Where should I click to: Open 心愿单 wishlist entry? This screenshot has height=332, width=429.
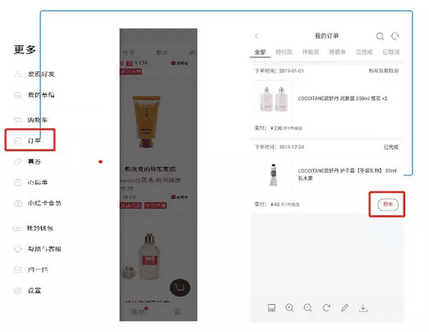point(30,182)
